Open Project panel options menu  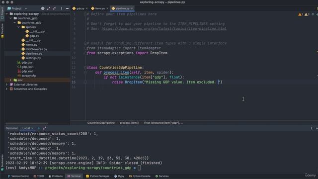click(62, 8)
